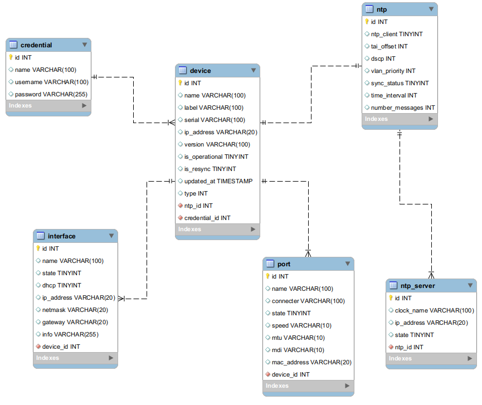Click primary key icon of ntp_server id
The image size is (482, 405).
[391, 297]
